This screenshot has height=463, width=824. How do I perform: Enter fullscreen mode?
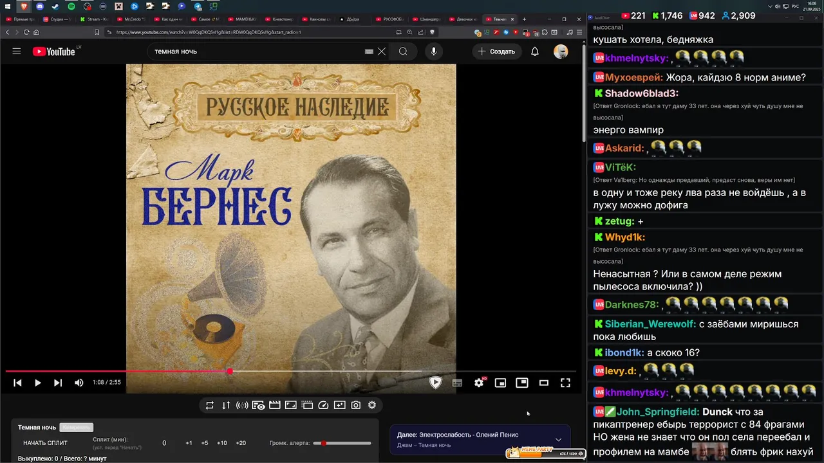(565, 383)
